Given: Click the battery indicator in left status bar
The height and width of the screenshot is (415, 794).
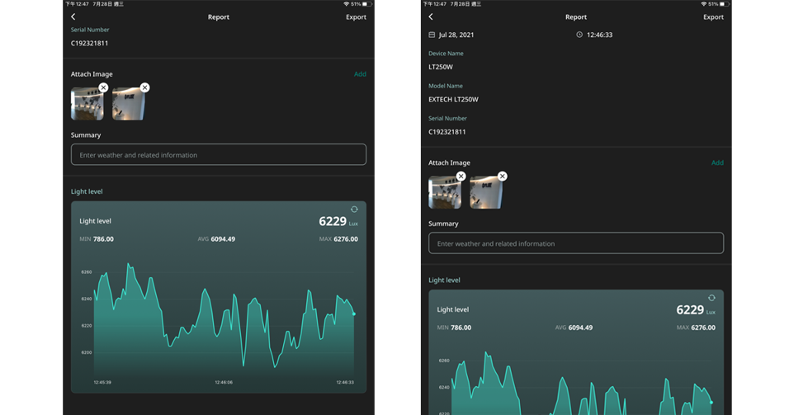Looking at the screenshot, I should click(x=366, y=4).
